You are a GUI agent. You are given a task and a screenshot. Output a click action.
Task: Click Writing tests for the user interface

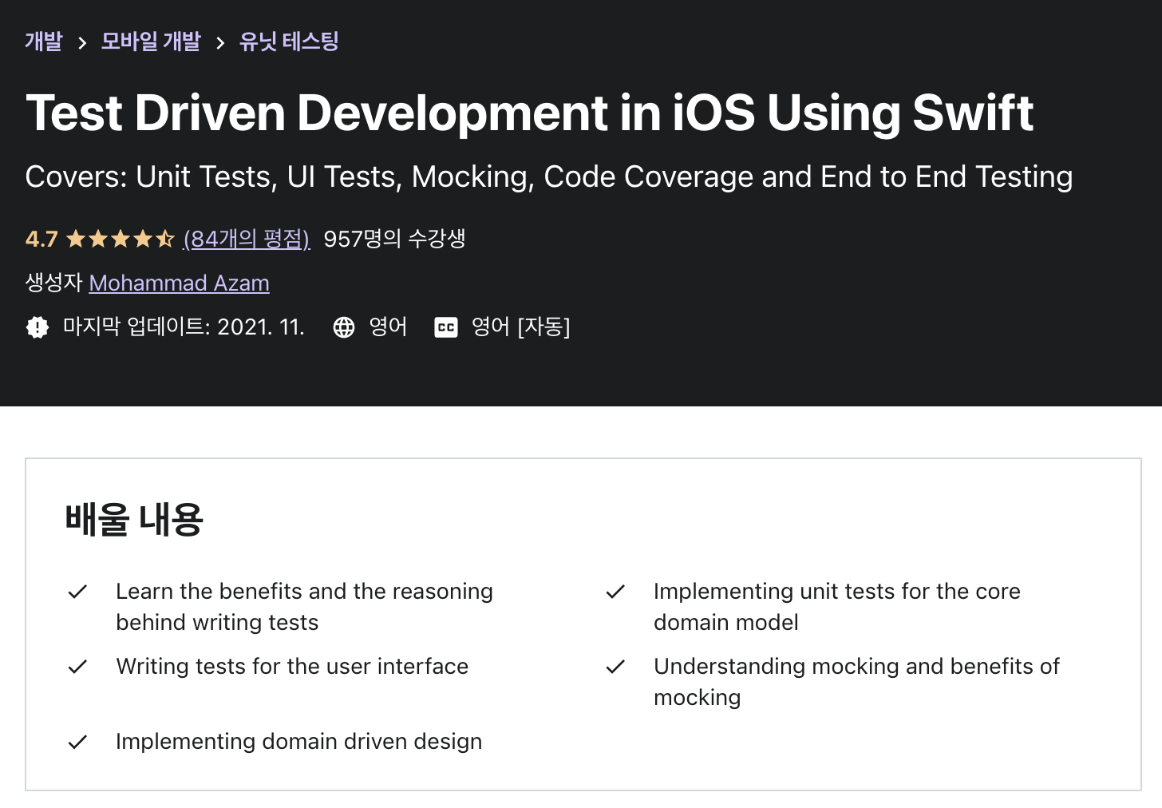tap(292, 666)
